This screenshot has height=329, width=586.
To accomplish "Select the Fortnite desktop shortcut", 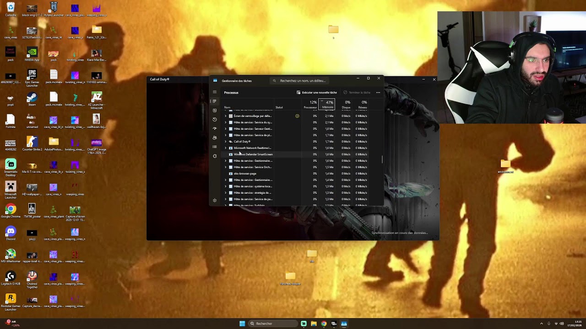I will 11,122.
